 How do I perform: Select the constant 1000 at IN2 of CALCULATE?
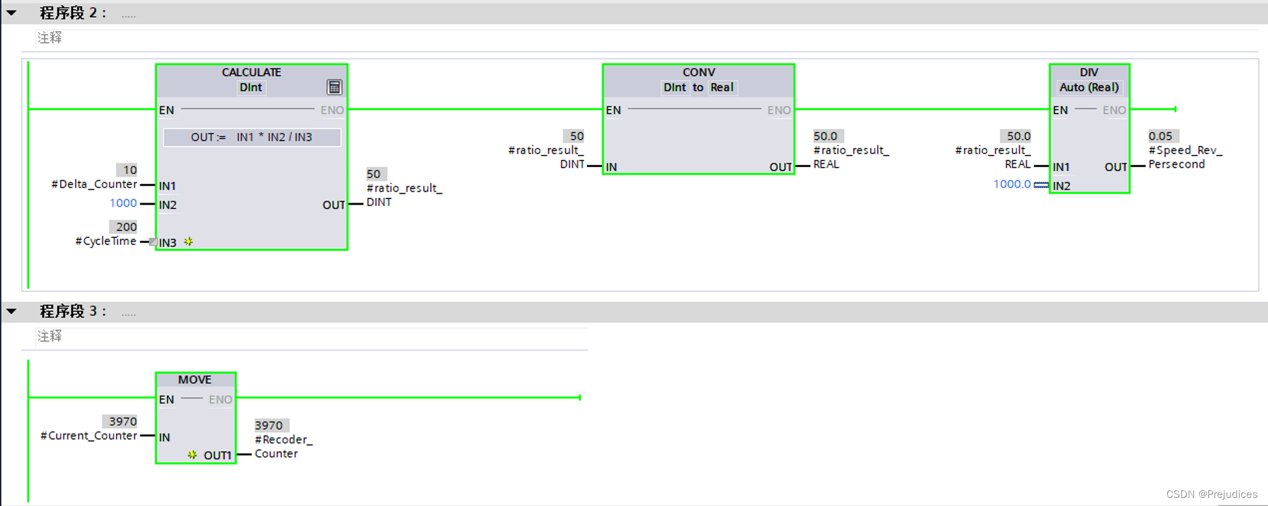point(123,203)
